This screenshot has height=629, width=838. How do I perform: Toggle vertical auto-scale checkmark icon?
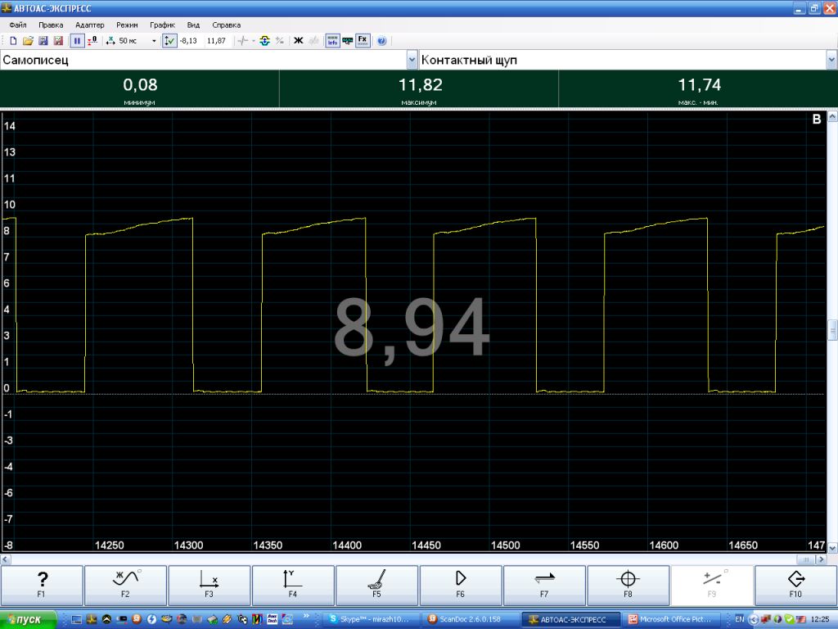click(x=169, y=41)
